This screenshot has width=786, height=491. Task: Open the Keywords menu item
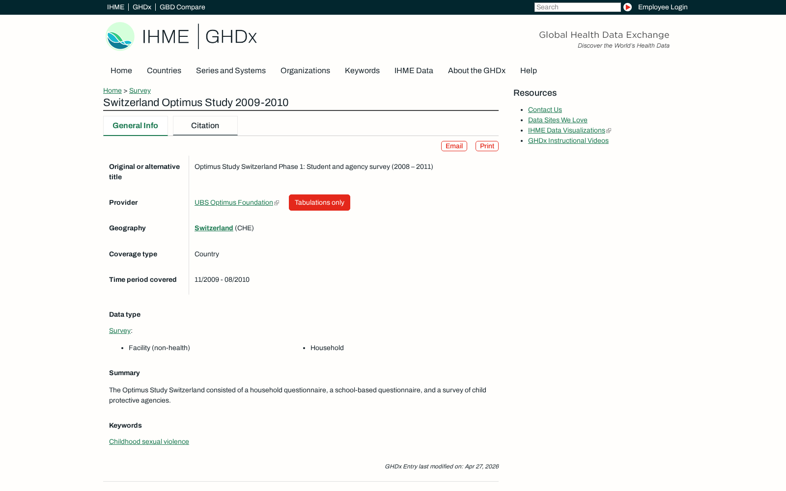click(362, 71)
